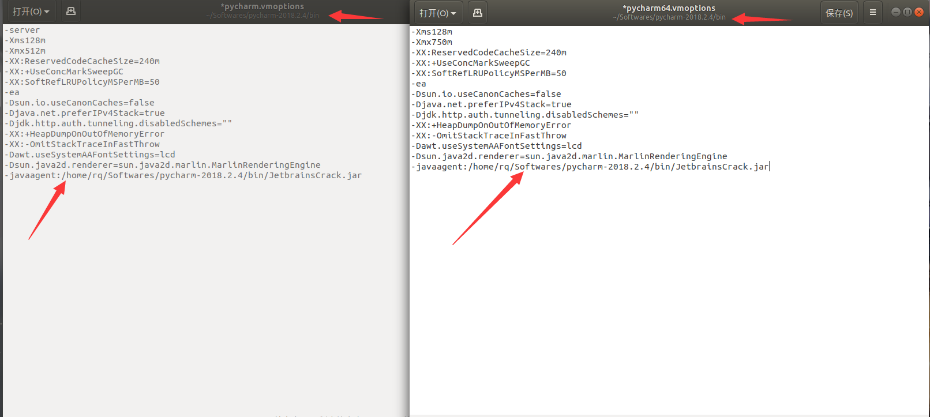Viewport: 930px width, 417px height.
Task: Click the *pycharm.vmoptions window title
Action: point(262,6)
